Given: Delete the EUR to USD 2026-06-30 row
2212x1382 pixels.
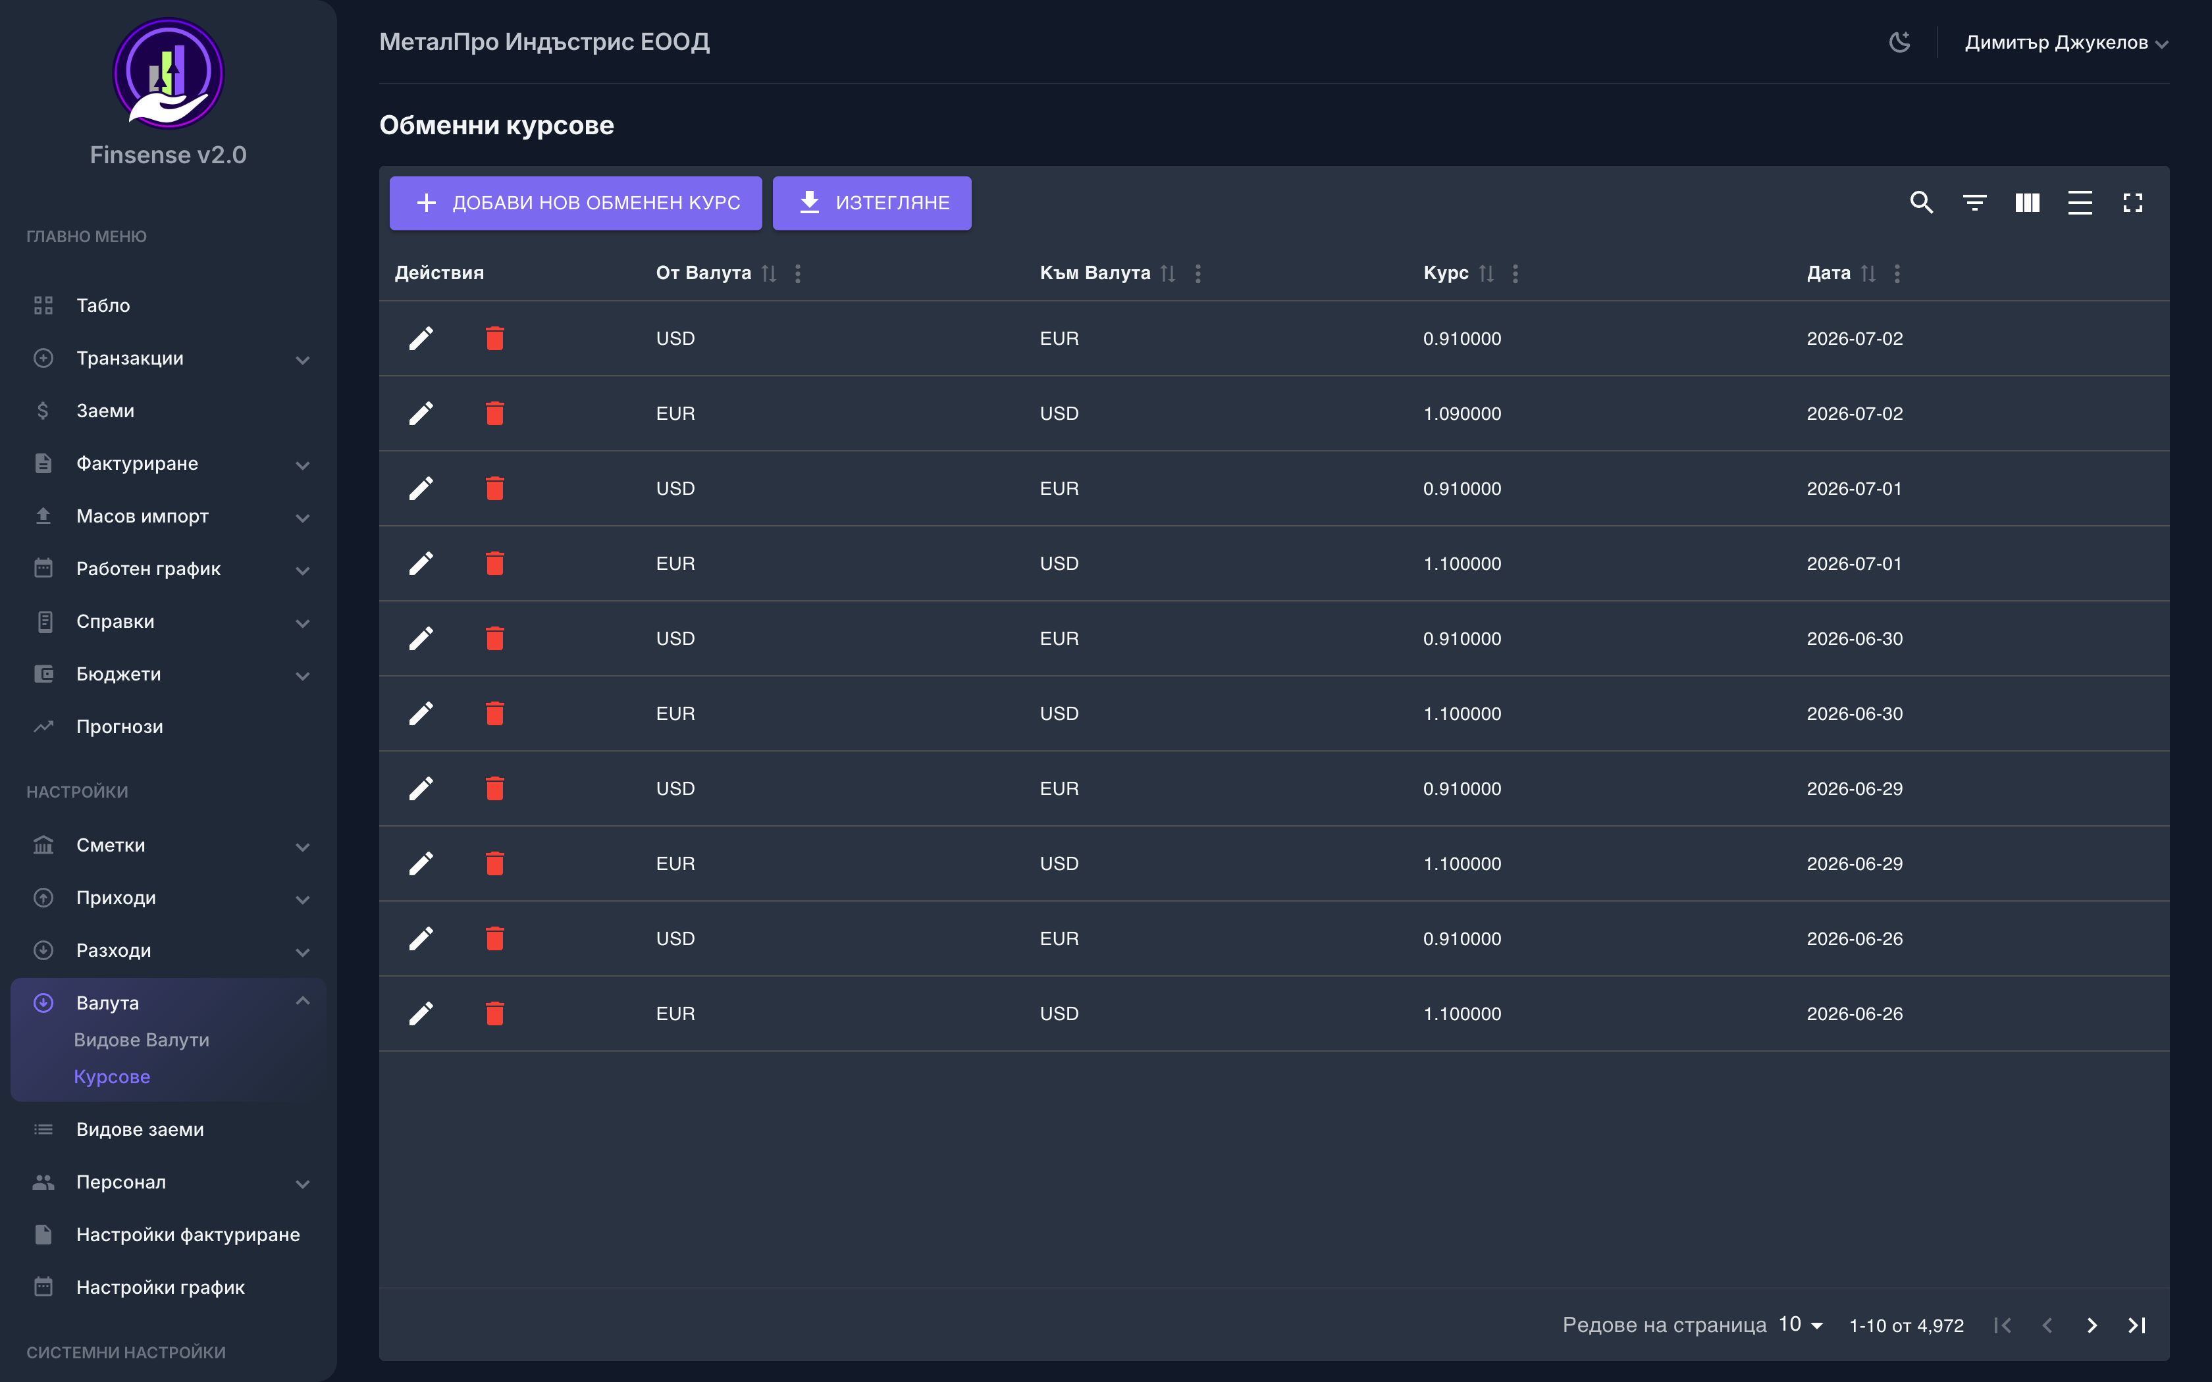Looking at the screenshot, I should click(494, 713).
